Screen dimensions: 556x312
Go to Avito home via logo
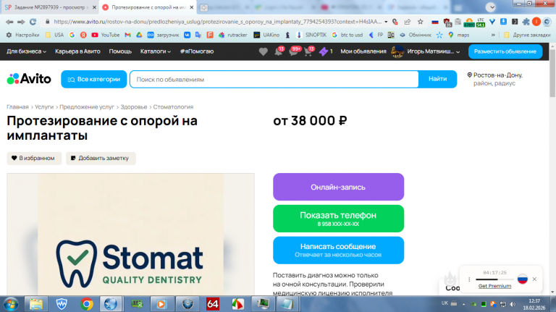[x=29, y=79]
